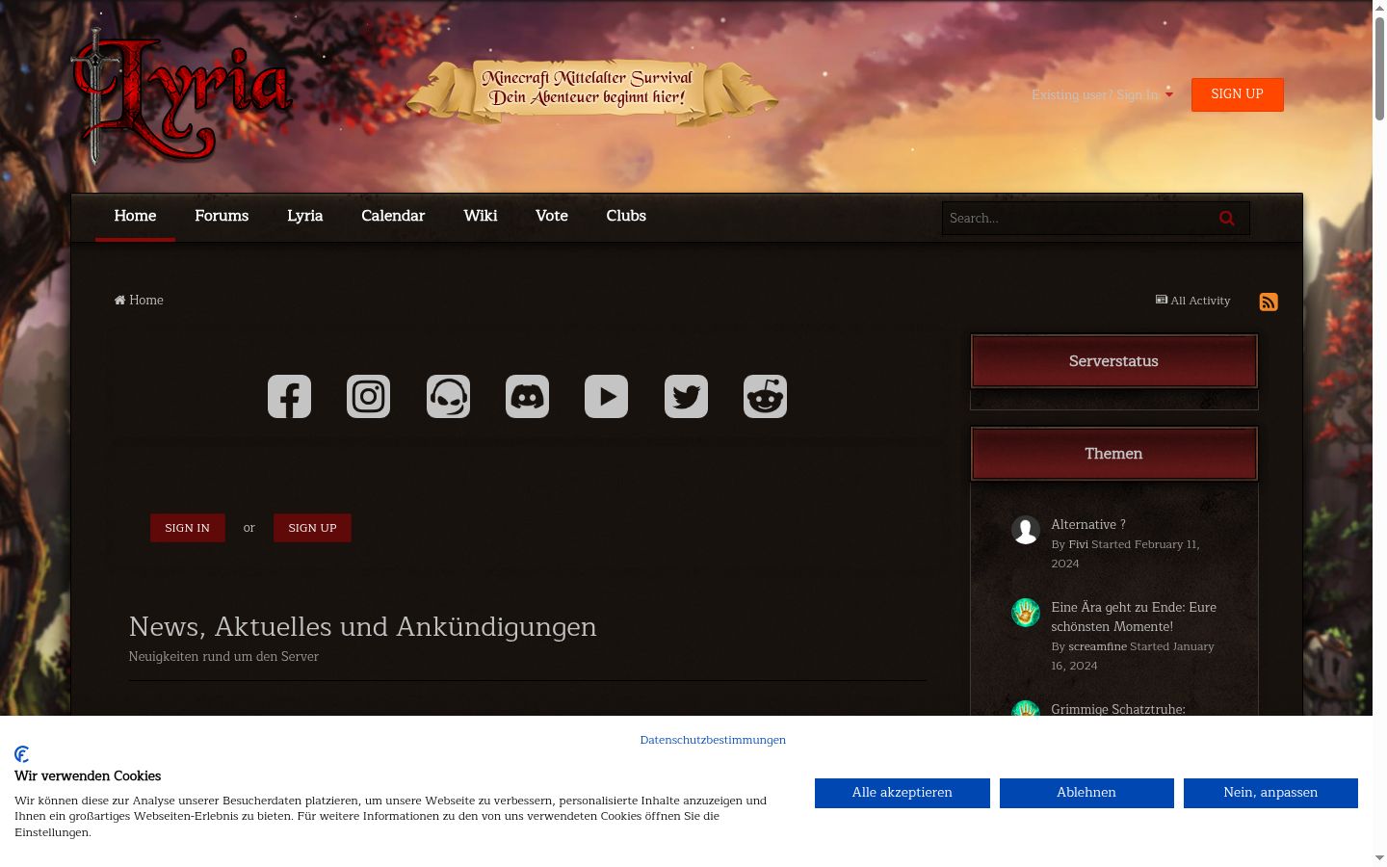Open the Discord social icon

(x=527, y=396)
